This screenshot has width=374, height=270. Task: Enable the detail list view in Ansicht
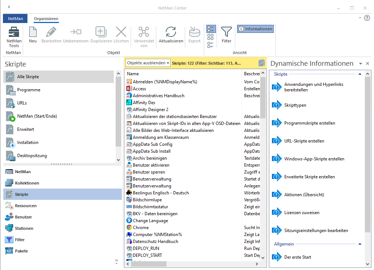[211, 28]
